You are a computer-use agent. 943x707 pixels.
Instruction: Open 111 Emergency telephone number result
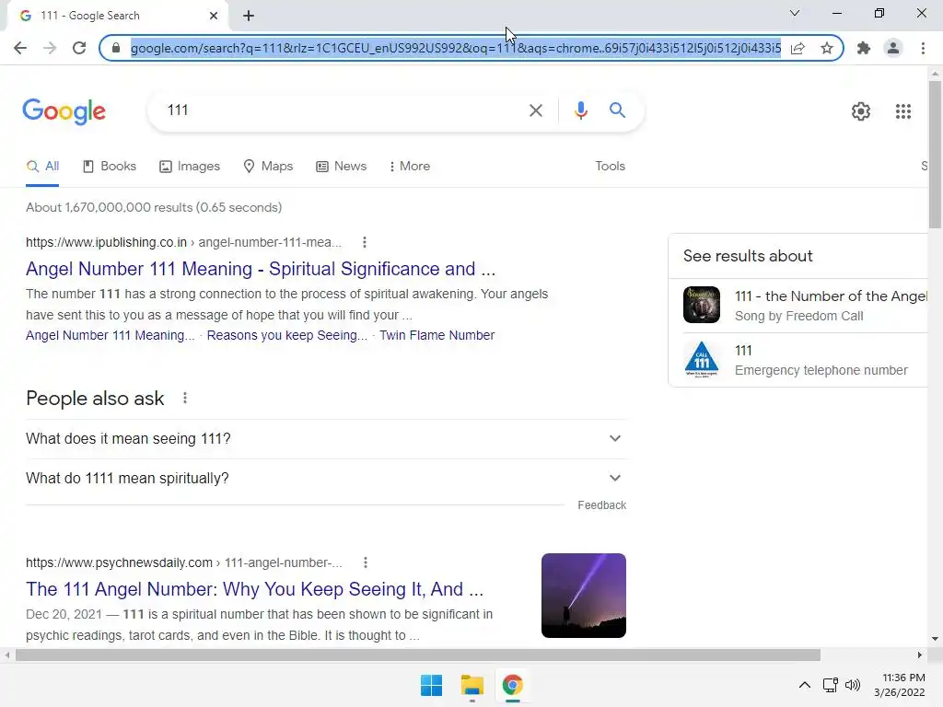(821, 360)
